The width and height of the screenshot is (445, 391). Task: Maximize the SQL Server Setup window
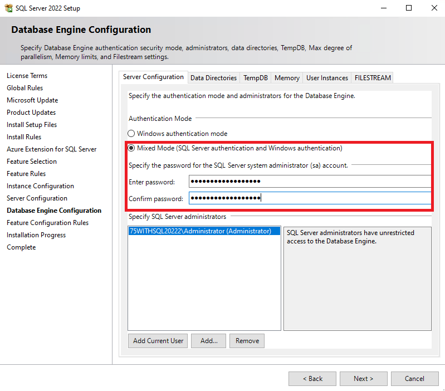tap(409, 8)
